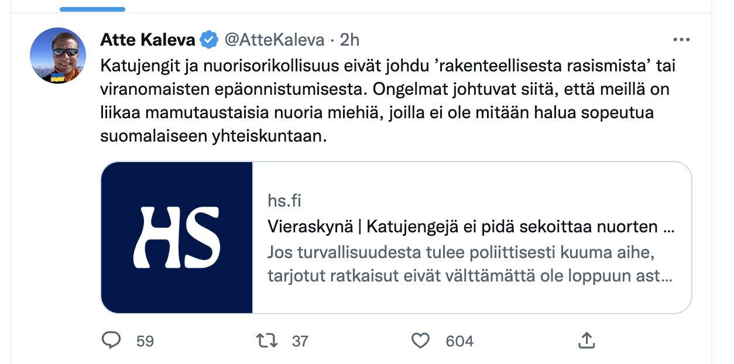This screenshot has width=734, height=364.
Task: Open the share tweet upload icon
Action: tap(586, 339)
